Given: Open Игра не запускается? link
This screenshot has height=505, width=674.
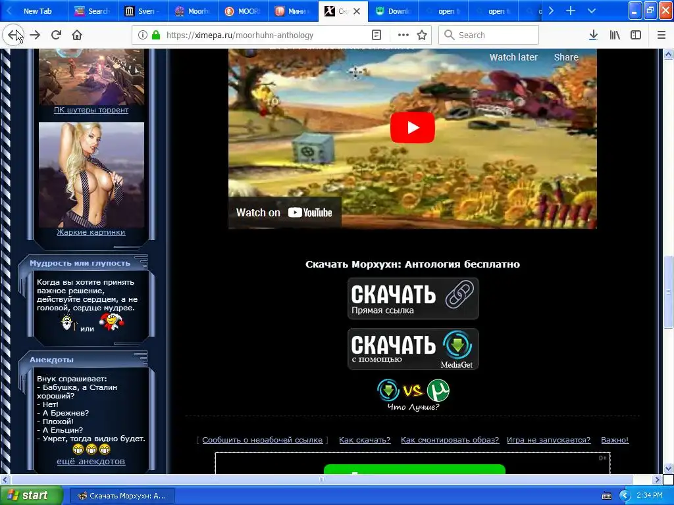Looking at the screenshot, I should (548, 440).
